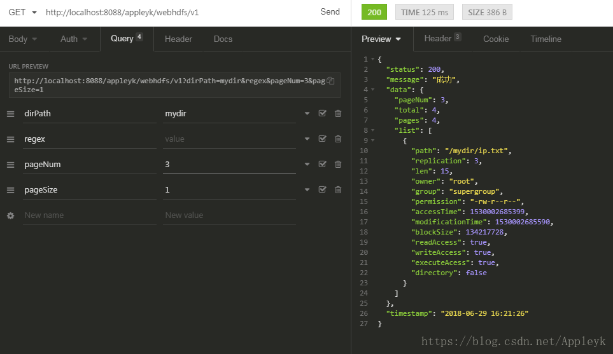The image size is (613, 354).
Task: Click the "supergroup" group value
Action: pyautogui.click(x=474, y=191)
